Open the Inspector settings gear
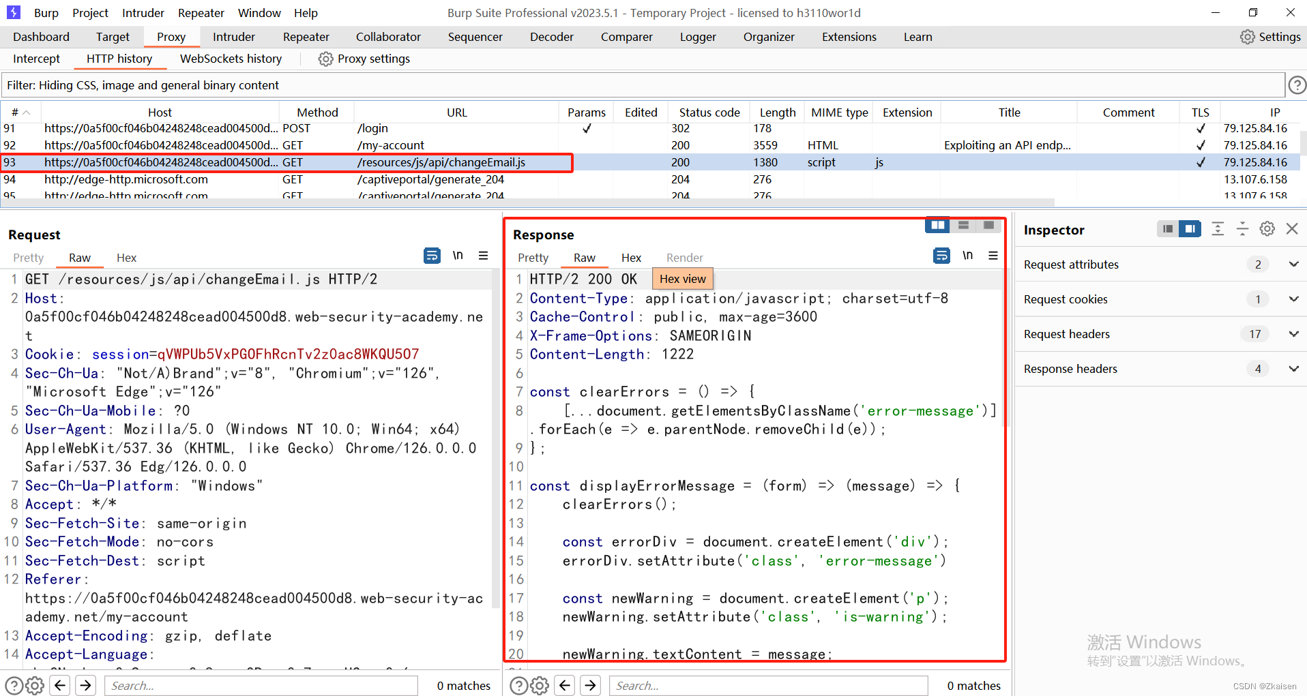The image size is (1307, 696). pos(1267,229)
